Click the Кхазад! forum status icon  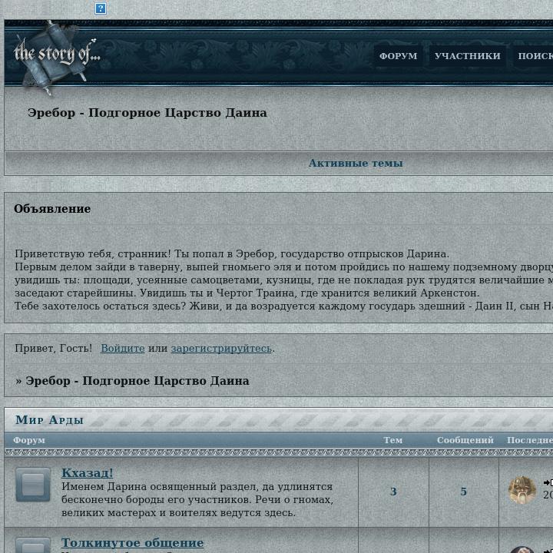coord(33,485)
